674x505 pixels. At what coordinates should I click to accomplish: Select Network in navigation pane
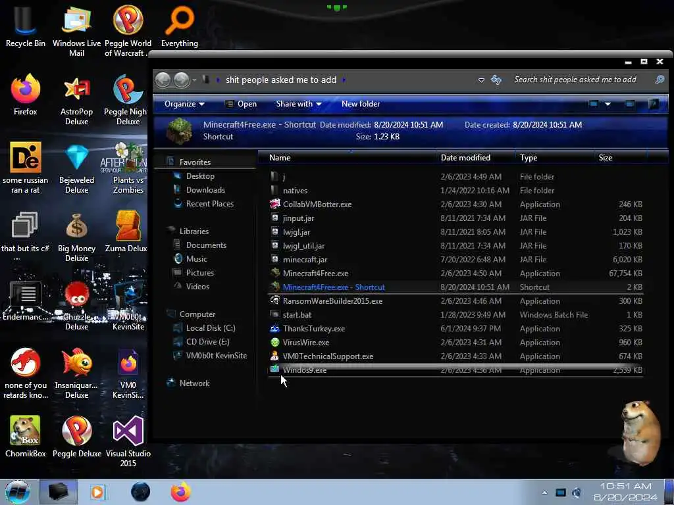[194, 383]
